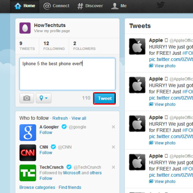
Task: Open Browse categories
Action: coord(37,187)
